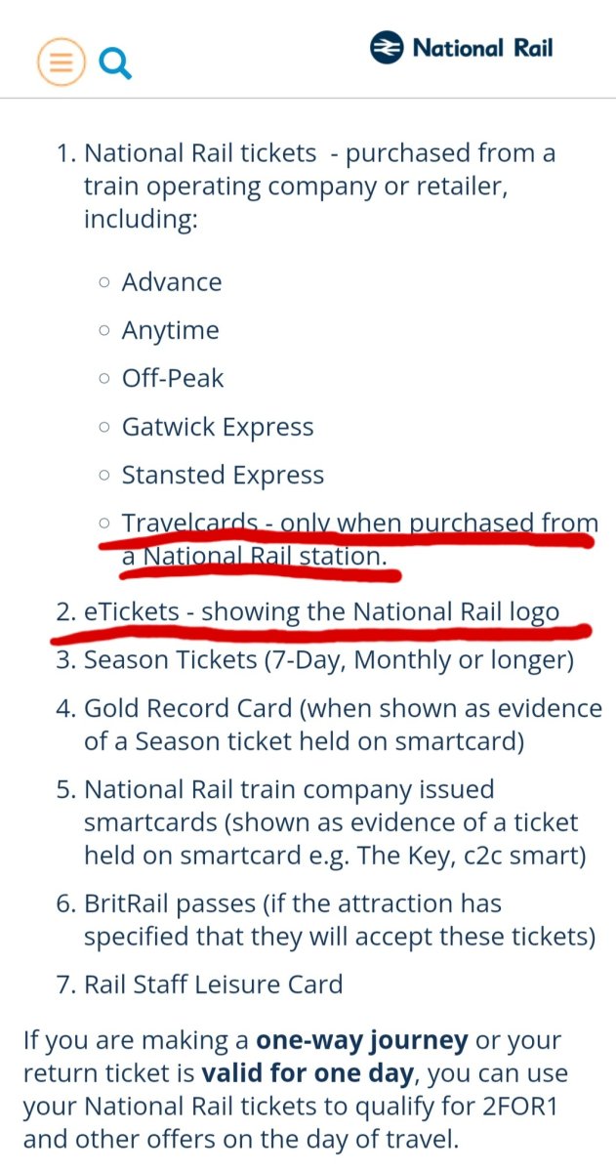This screenshot has height=1172, width=616.
Task: Click the Gold Record Card item
Action: click(343, 725)
